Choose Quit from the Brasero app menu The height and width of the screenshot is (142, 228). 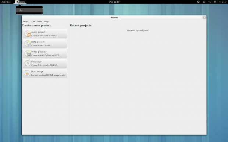(x=29, y=10)
